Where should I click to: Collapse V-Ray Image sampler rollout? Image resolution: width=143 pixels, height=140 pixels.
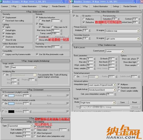(x=35, y=61)
